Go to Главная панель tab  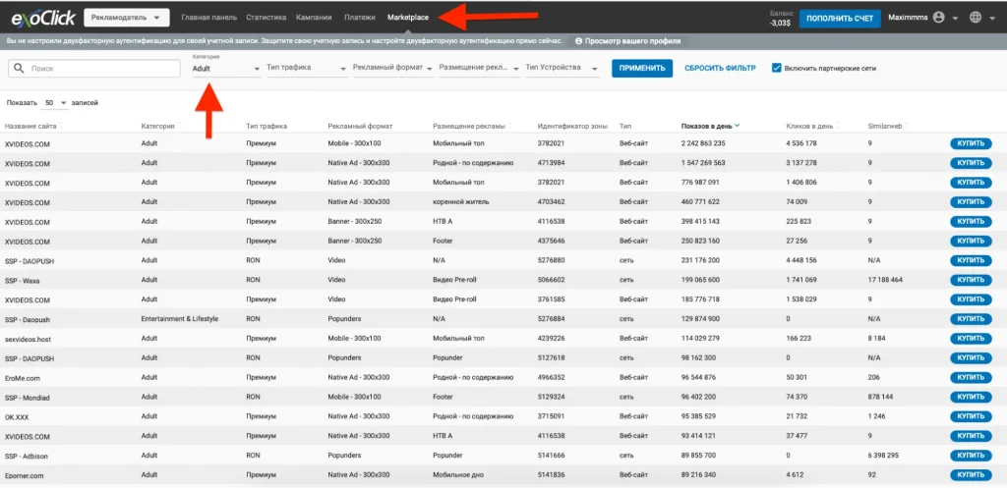click(x=208, y=18)
